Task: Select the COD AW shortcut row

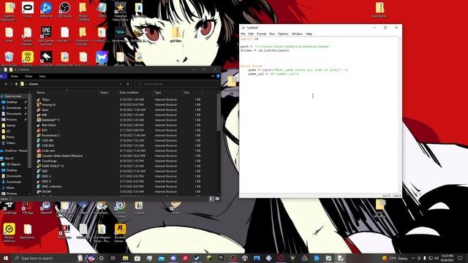Action: (119, 140)
